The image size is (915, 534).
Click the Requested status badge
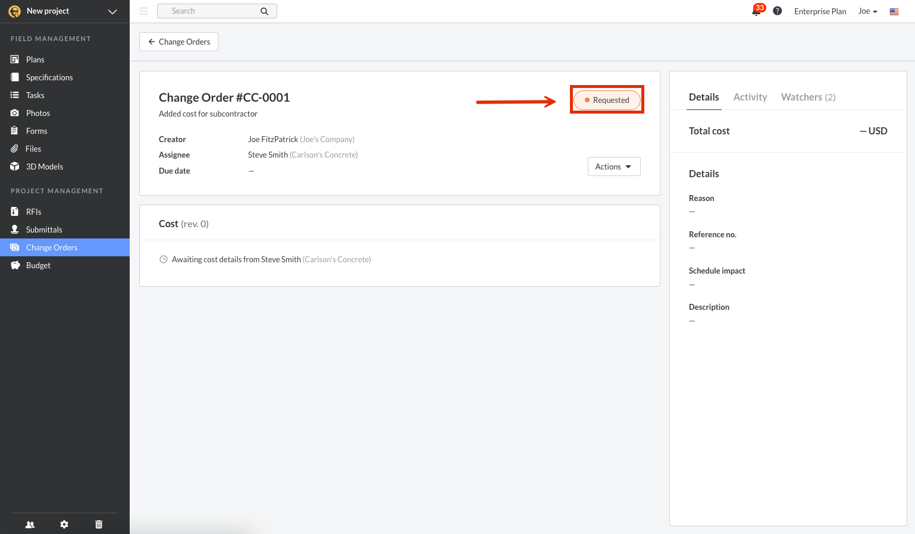point(607,100)
